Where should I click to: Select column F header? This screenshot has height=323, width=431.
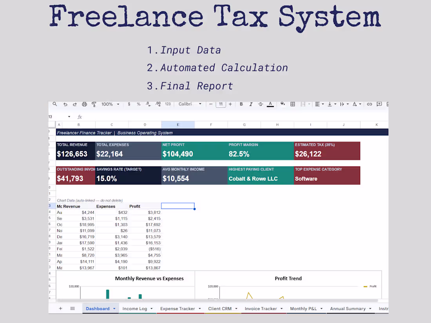211,125
